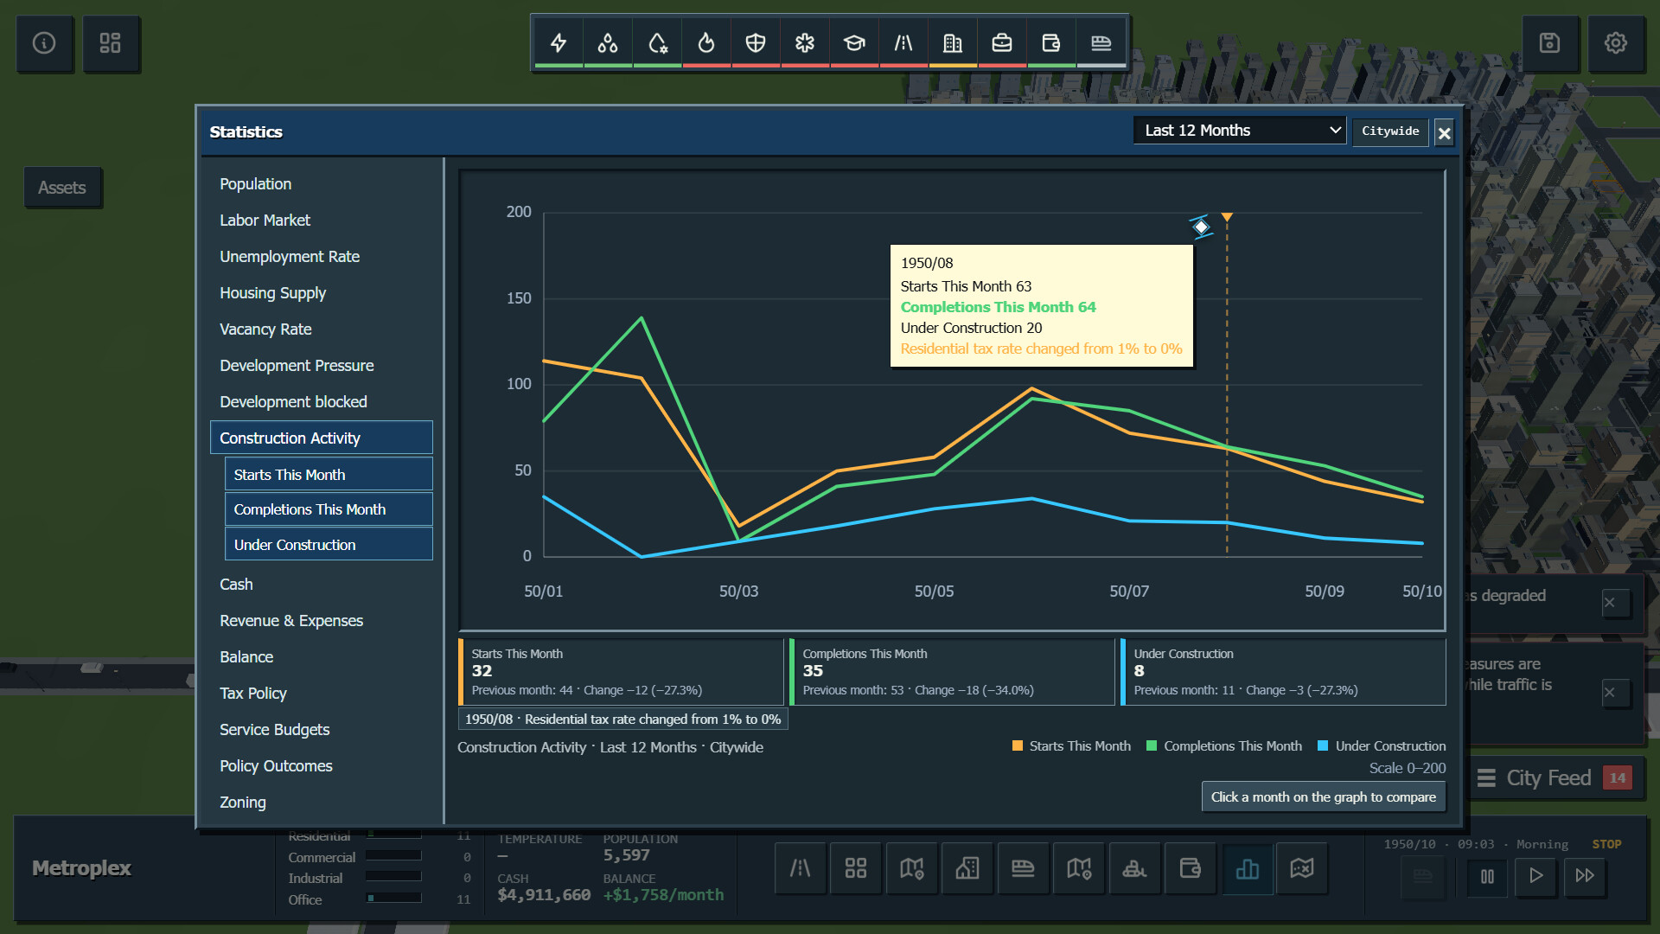Select the Vacancy Rate statistic

click(x=322, y=329)
